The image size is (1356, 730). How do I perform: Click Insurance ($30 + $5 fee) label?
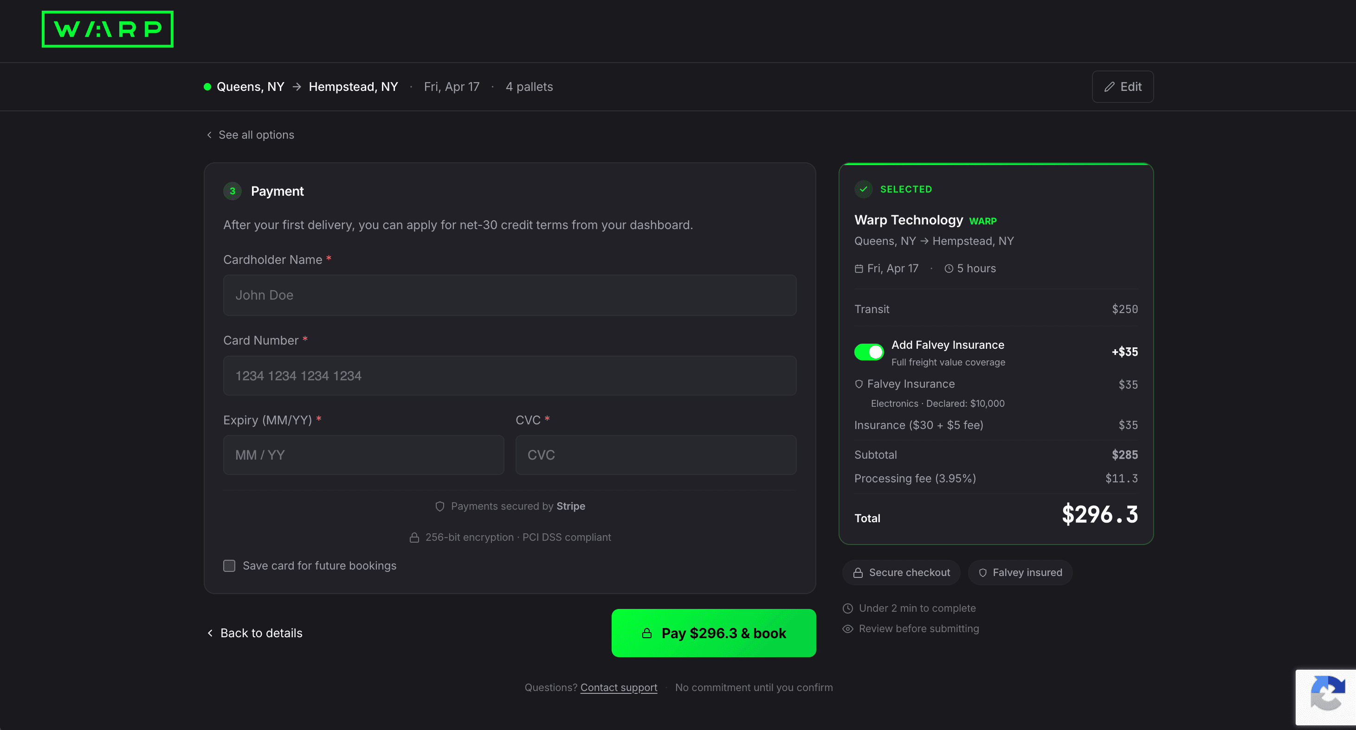[x=918, y=425]
